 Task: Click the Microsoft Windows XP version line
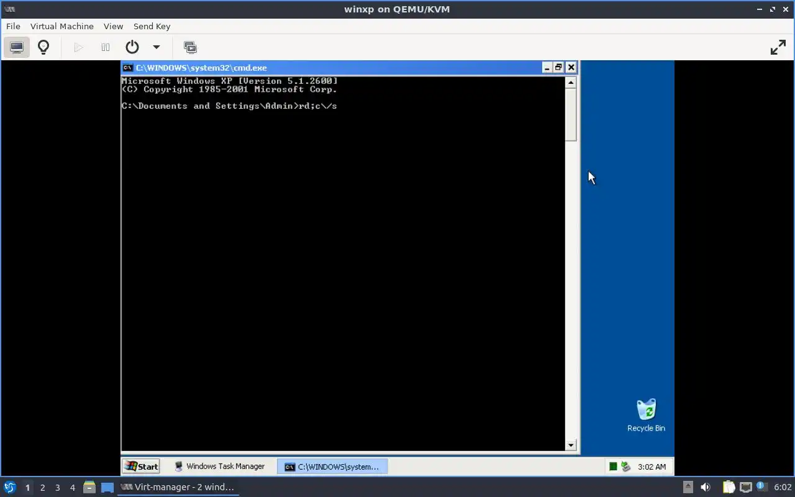coord(230,81)
